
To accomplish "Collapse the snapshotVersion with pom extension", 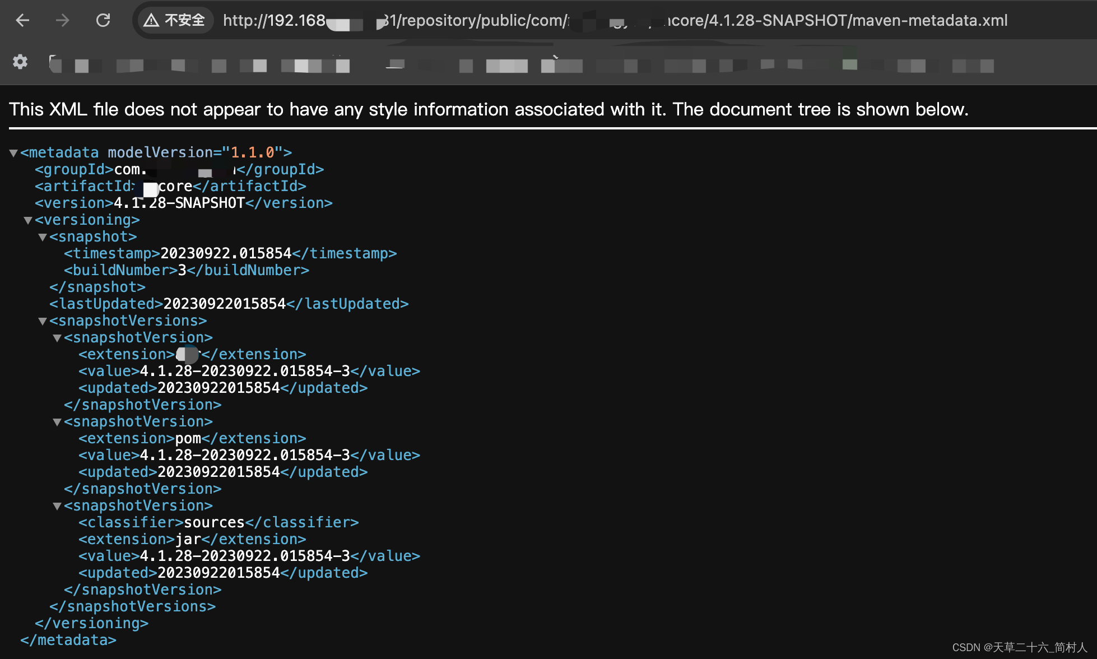I will (x=57, y=421).
